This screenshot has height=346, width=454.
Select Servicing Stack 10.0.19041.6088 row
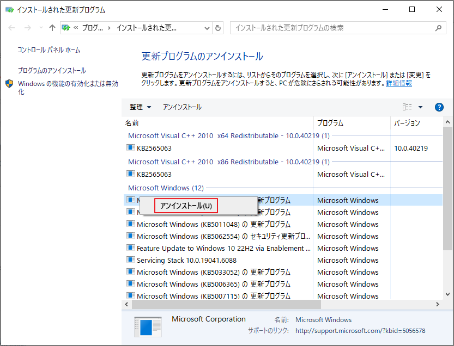283,261
